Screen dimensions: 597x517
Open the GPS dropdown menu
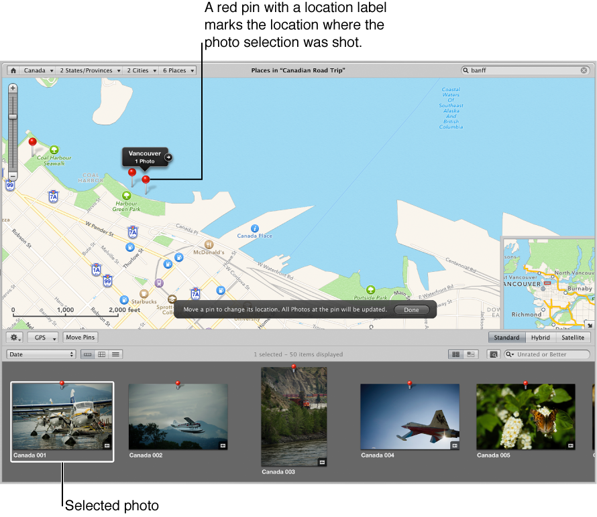click(42, 337)
